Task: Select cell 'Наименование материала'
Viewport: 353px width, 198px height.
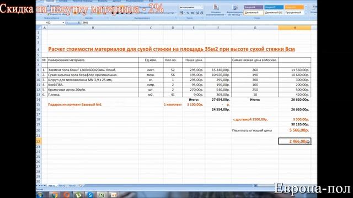Action: [x=93, y=60]
